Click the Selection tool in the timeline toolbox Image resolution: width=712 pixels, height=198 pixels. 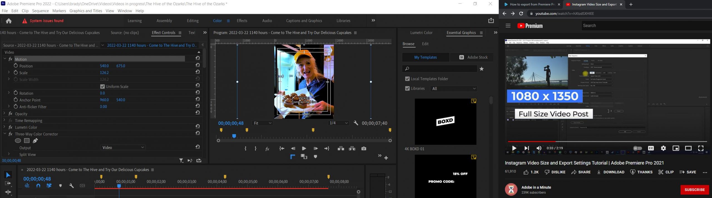[8, 175]
